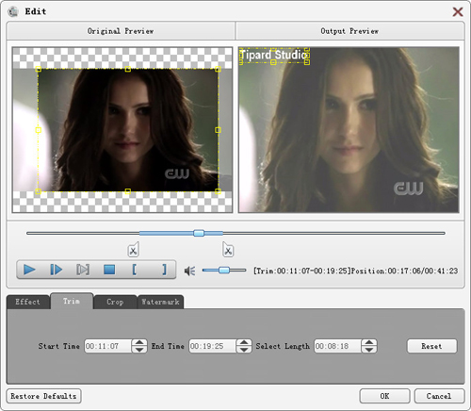Image resolution: width=471 pixels, height=411 pixels.
Task: Click the Trim and Position time readout
Action: (355, 271)
